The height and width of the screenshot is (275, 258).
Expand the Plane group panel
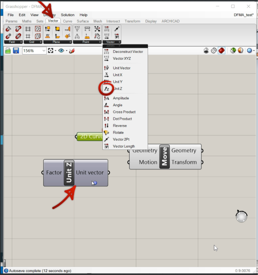coord(58,42)
